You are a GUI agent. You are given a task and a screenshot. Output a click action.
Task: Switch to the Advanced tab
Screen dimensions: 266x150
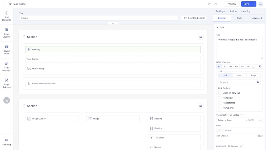(x=257, y=18)
